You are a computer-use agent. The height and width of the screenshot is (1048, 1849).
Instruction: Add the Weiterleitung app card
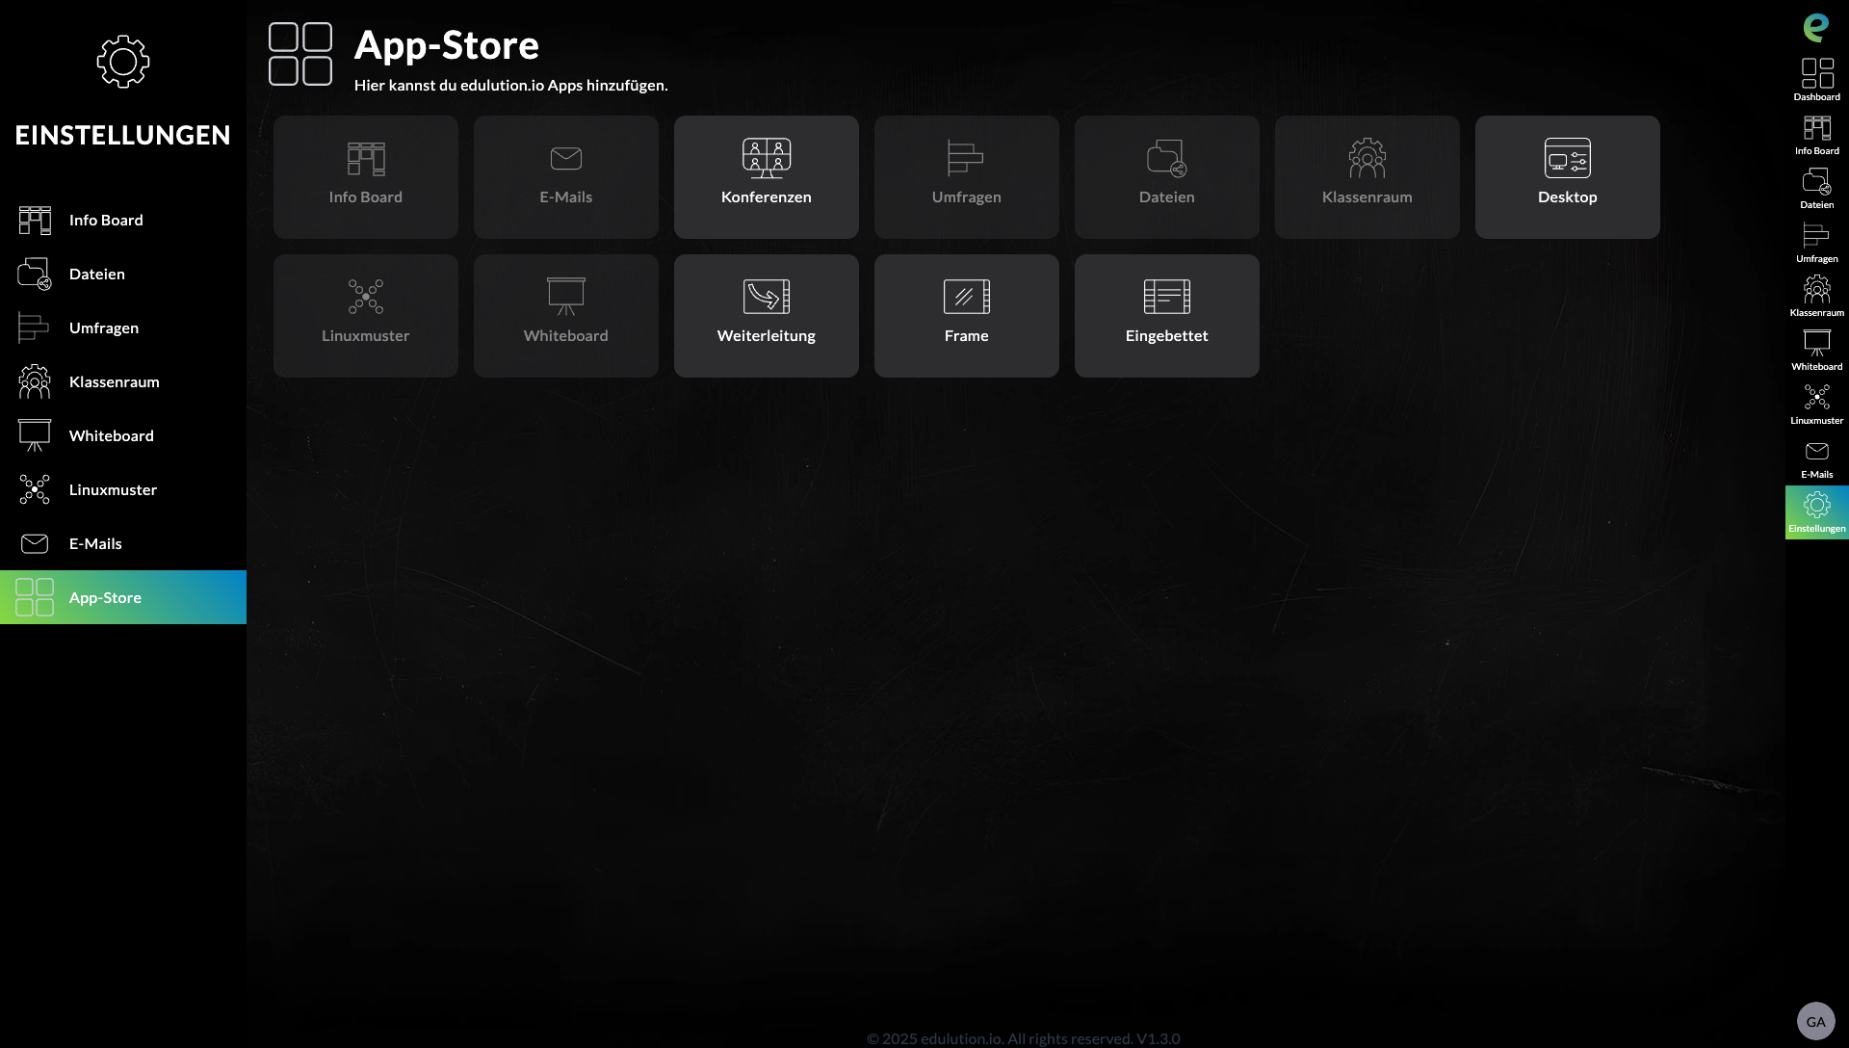tap(767, 316)
